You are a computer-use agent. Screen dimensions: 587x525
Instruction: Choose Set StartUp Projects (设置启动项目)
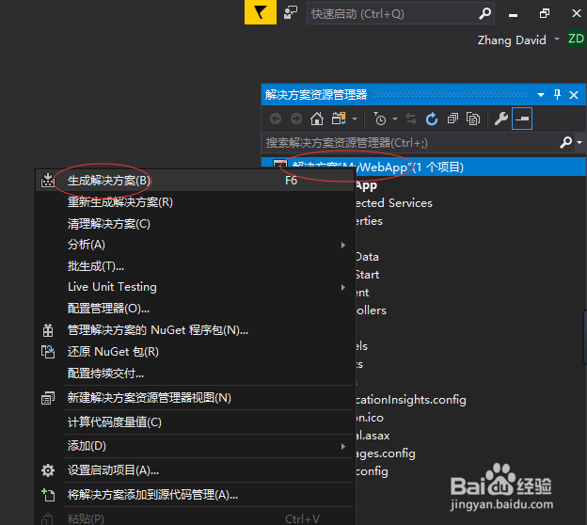pos(195,470)
